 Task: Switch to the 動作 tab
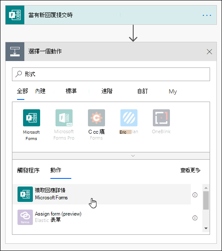[55, 170]
